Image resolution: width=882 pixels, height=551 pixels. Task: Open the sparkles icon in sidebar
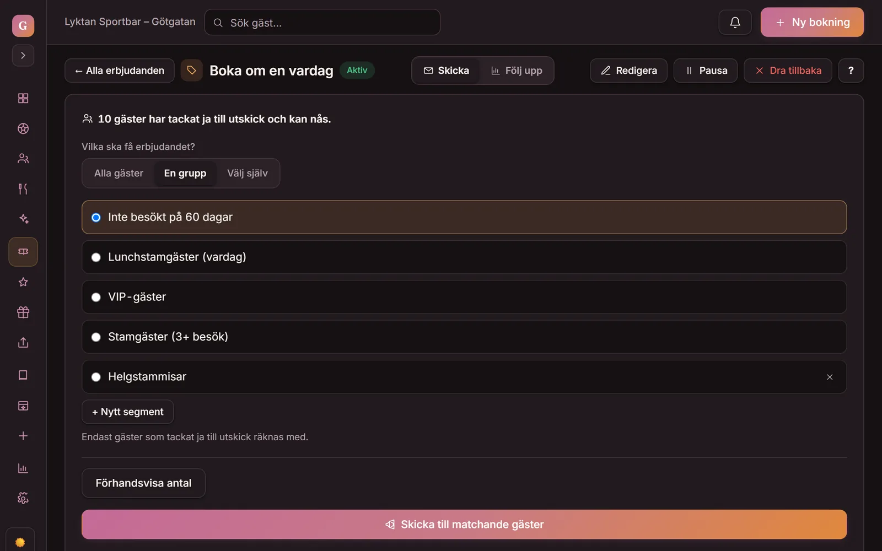(23, 219)
